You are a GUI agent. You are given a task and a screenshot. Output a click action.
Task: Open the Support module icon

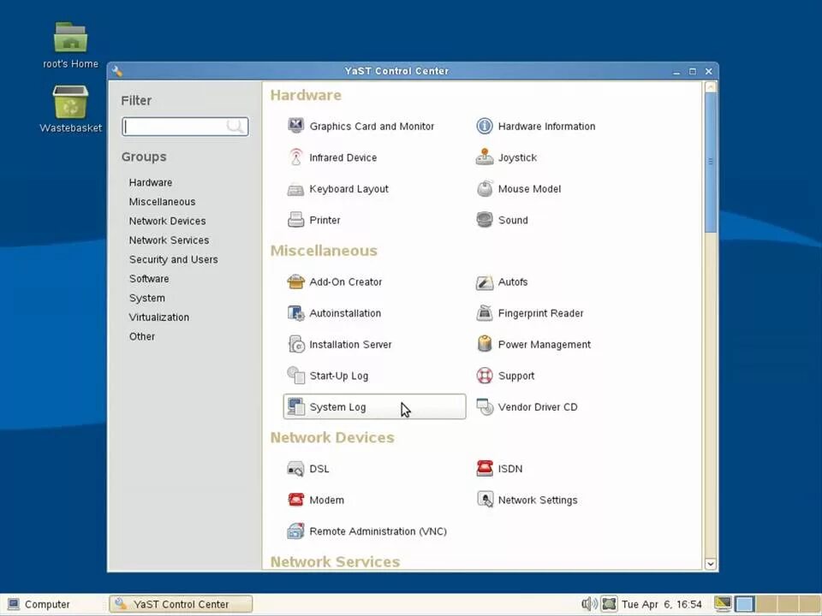pos(485,375)
